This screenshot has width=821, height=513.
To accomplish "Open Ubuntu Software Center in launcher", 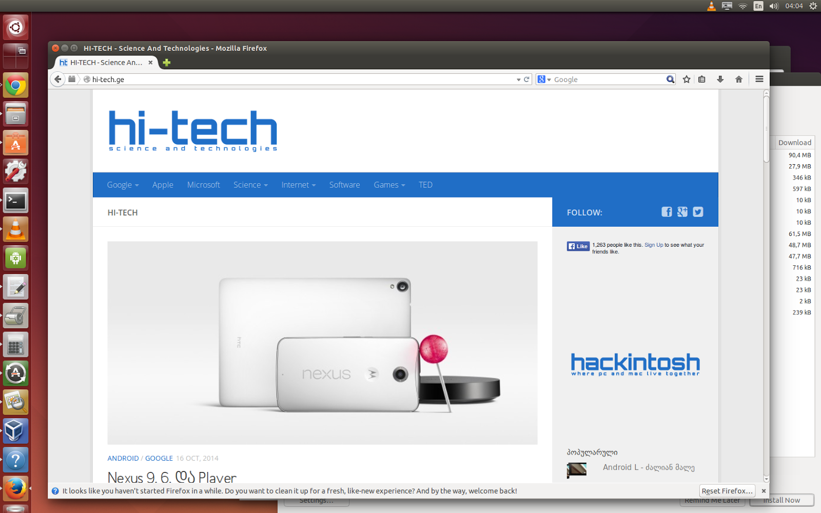I will 15,143.
